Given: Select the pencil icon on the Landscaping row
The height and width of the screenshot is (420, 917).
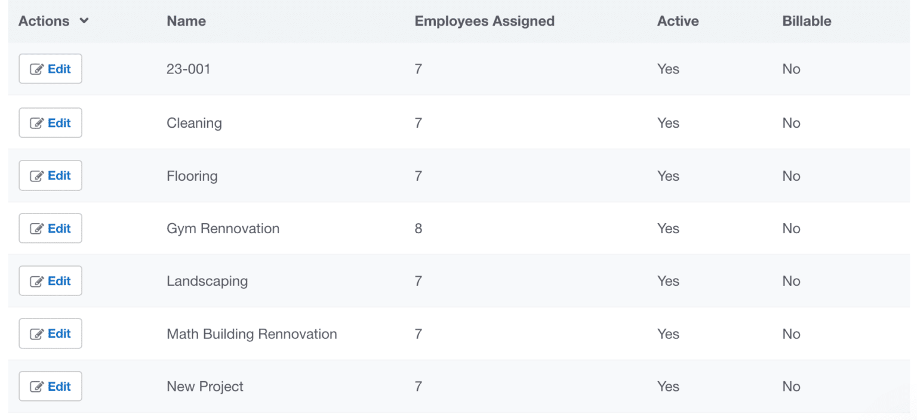Looking at the screenshot, I should (x=38, y=280).
